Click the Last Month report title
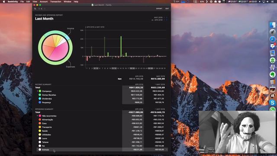277x156 pixels. tap(44, 19)
